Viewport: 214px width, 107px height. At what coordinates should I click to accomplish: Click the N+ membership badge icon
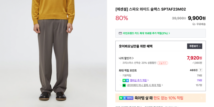tap(126, 80)
